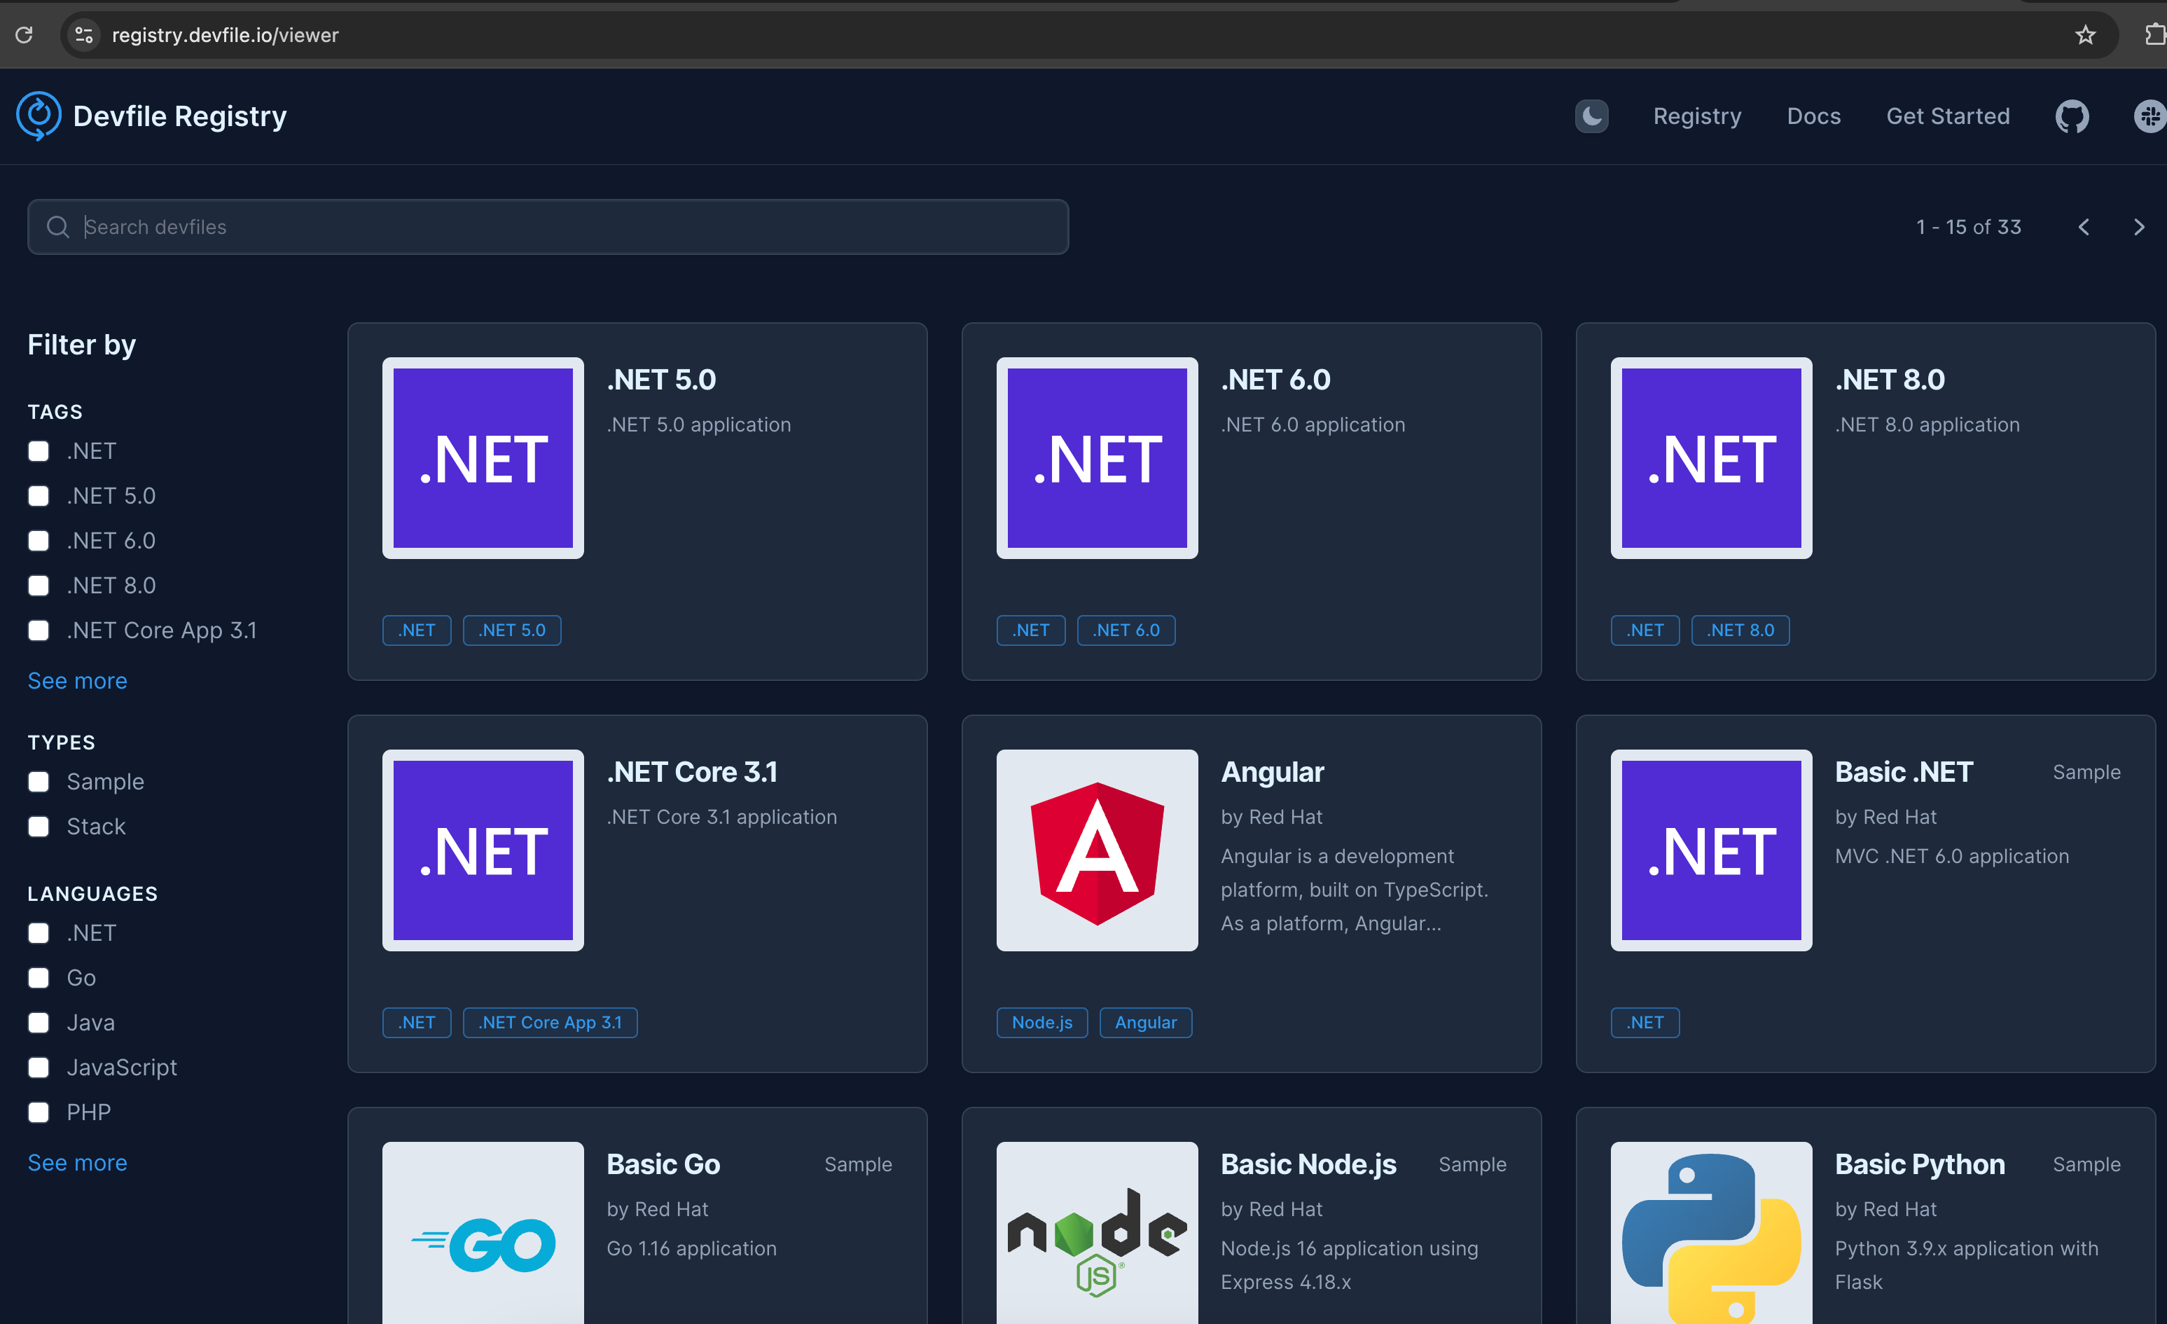Click the Devfile Registry logo icon
2167x1324 pixels.
click(39, 116)
